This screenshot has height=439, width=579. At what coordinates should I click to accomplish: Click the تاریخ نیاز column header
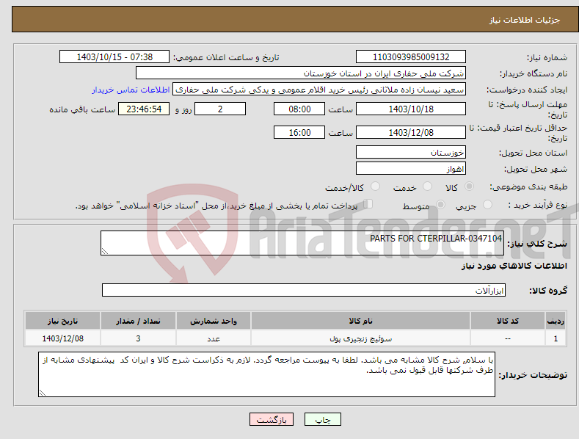62,321
